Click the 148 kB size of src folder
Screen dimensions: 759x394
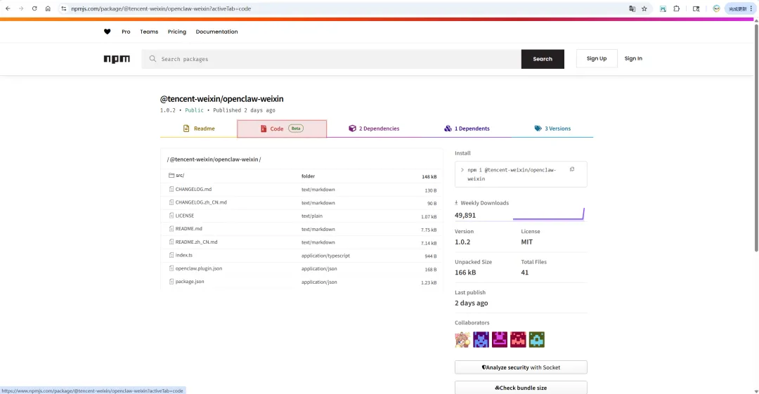click(x=429, y=177)
